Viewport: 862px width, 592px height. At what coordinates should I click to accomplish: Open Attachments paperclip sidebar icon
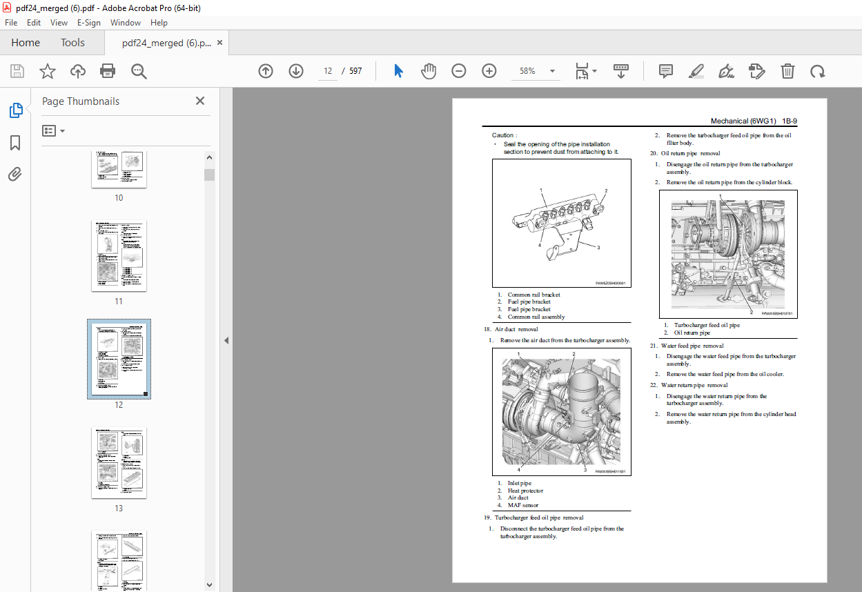tap(15, 174)
